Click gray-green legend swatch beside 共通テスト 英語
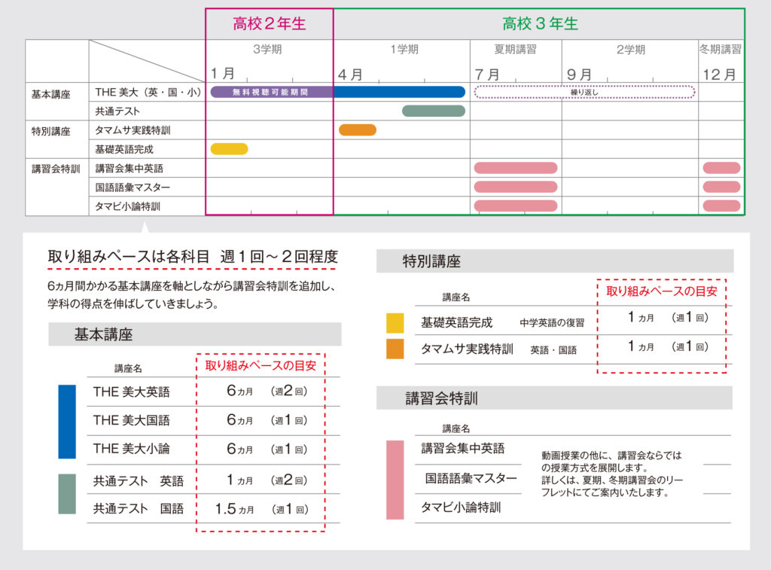The image size is (771, 570). click(x=67, y=494)
